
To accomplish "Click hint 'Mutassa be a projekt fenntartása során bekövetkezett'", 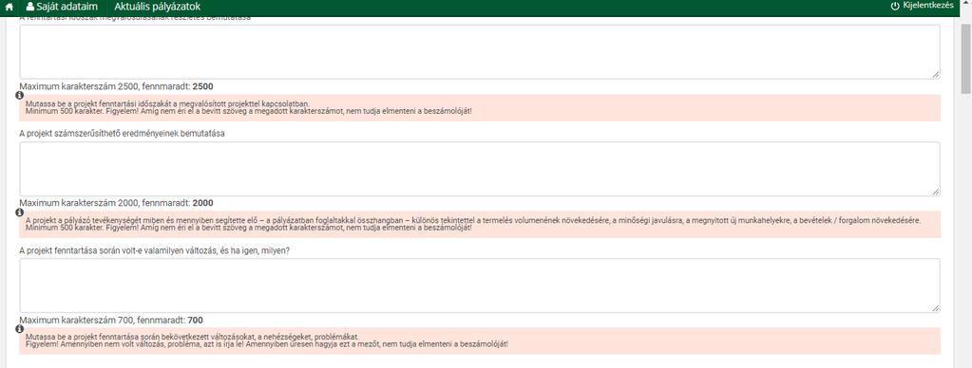I will point(192,337).
